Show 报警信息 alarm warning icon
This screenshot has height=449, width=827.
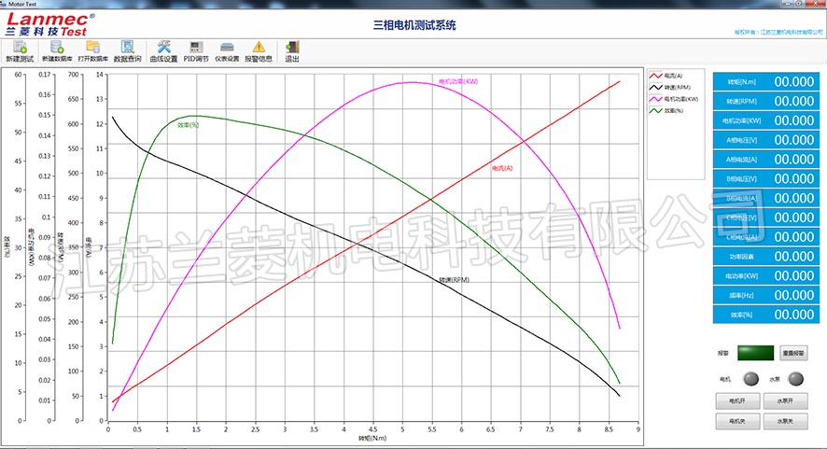pos(259,48)
